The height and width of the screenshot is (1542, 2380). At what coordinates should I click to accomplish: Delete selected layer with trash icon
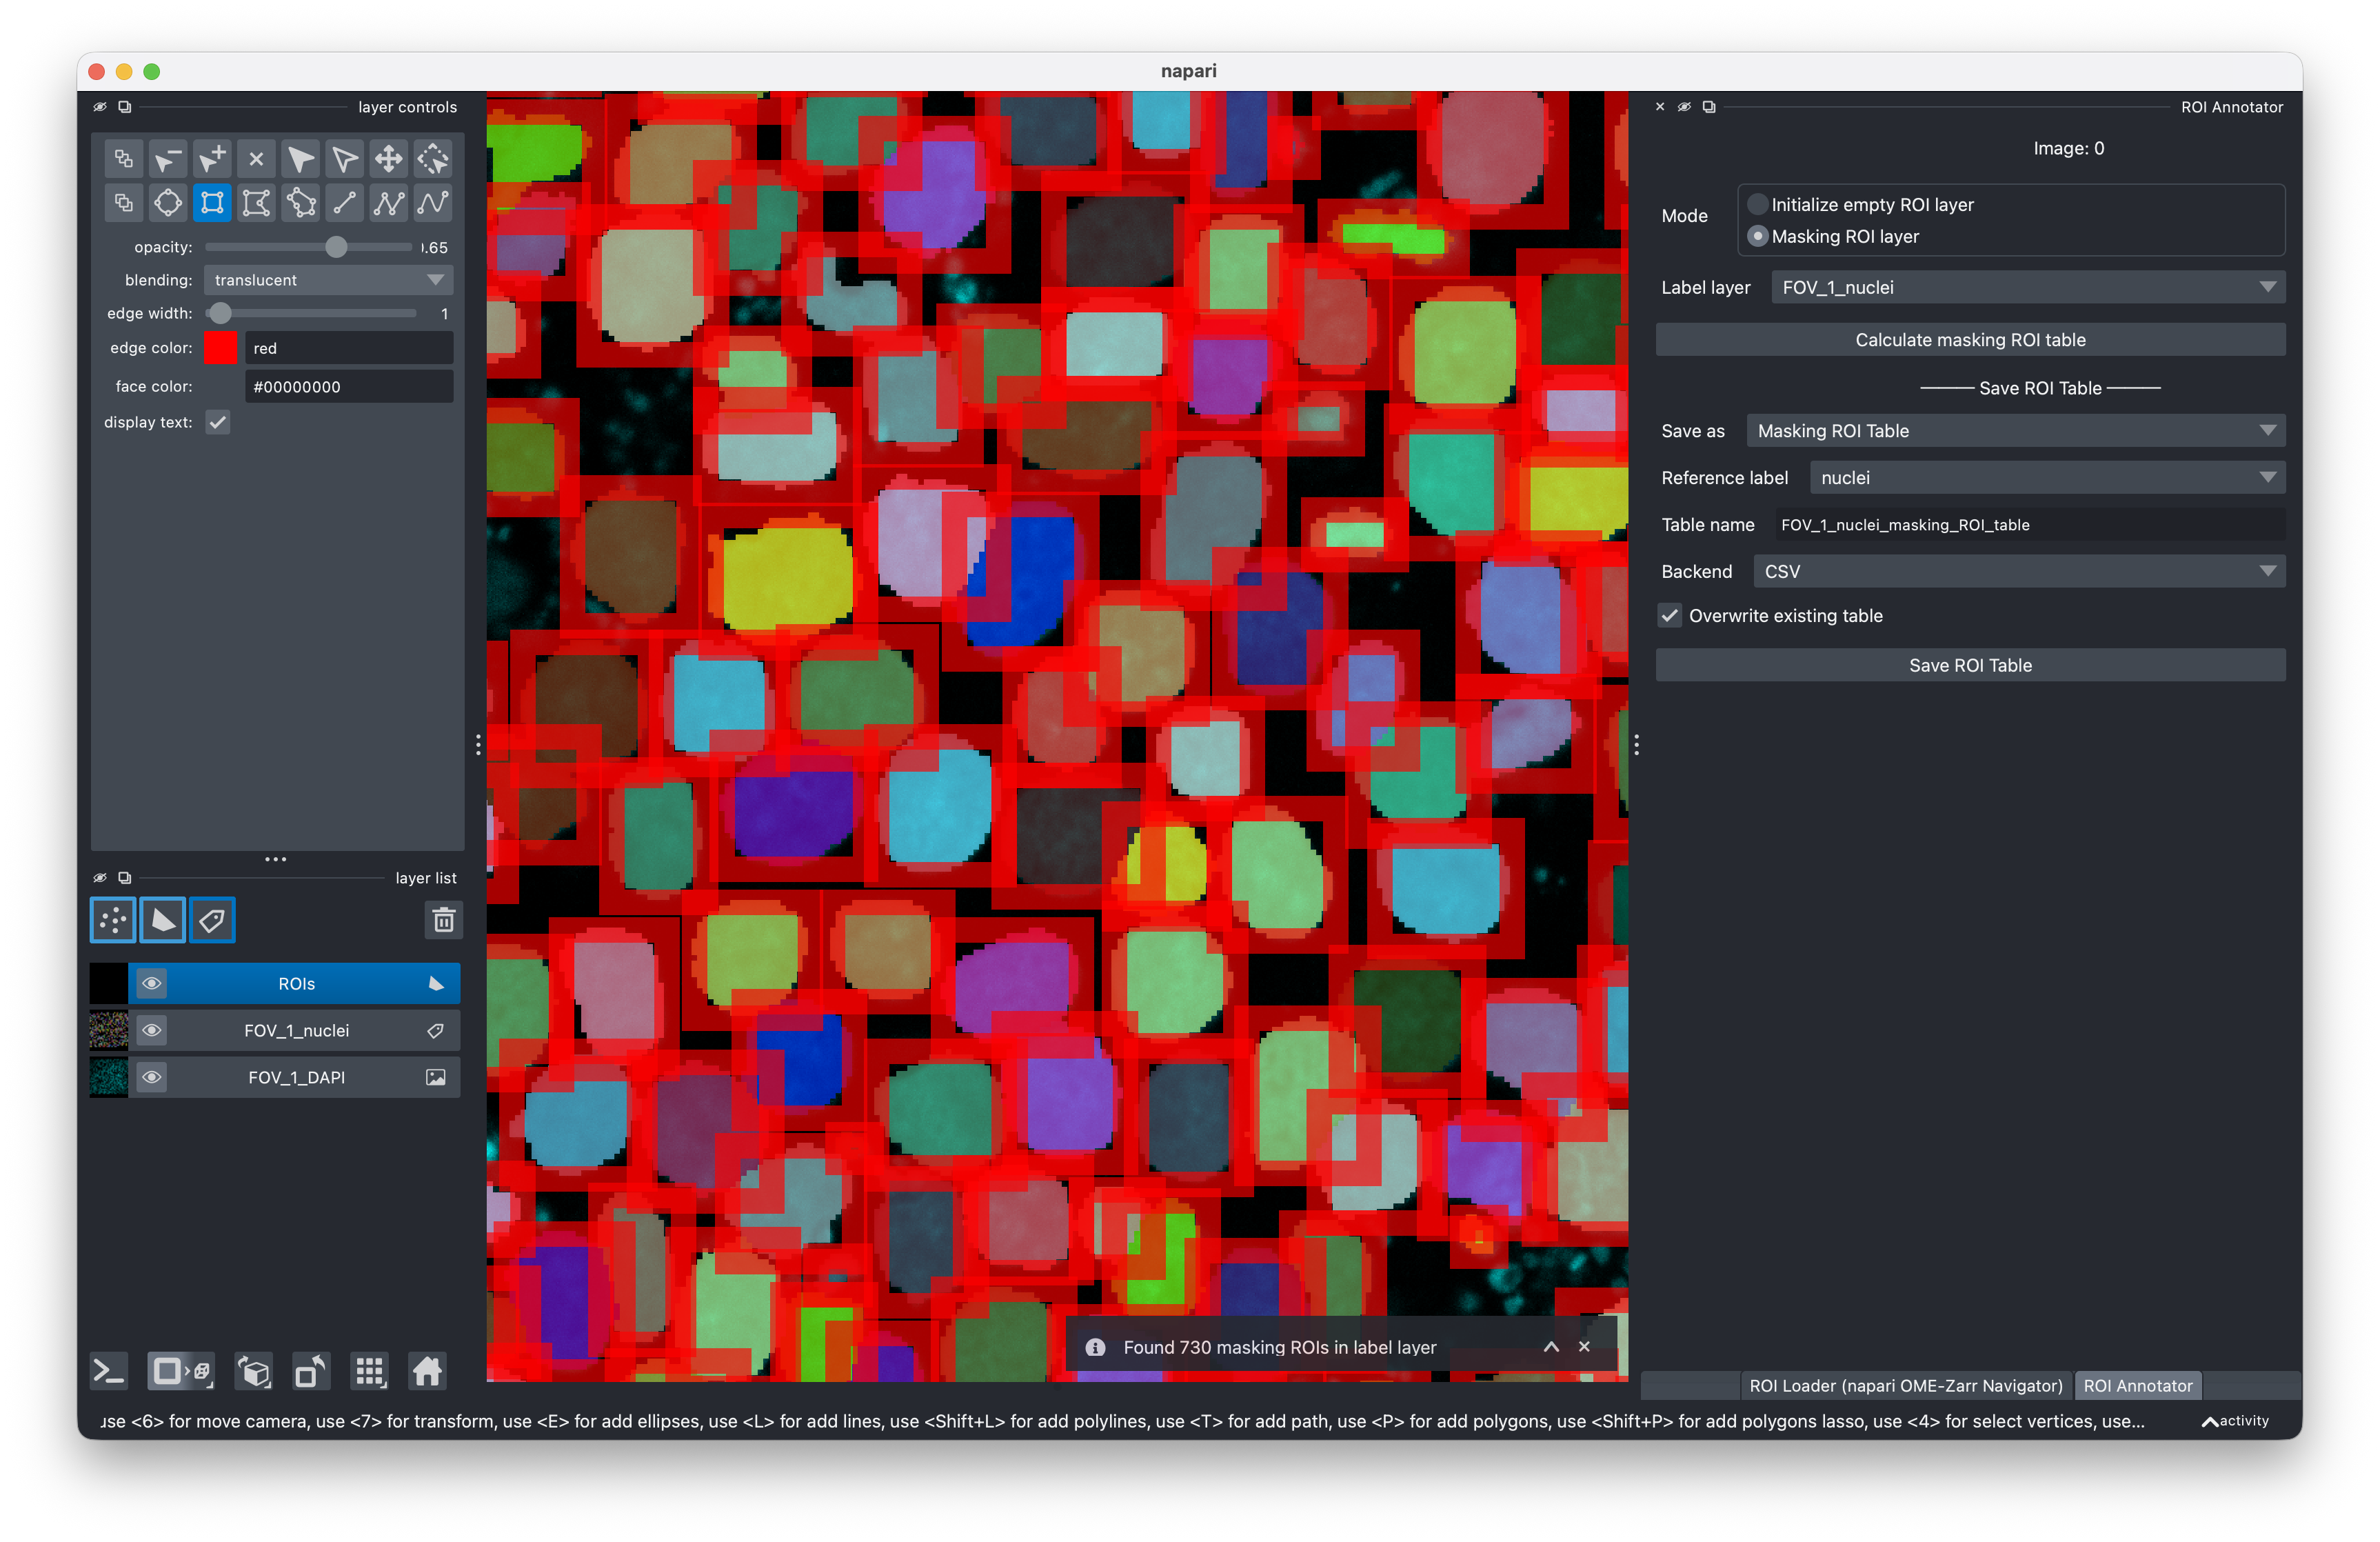443,920
